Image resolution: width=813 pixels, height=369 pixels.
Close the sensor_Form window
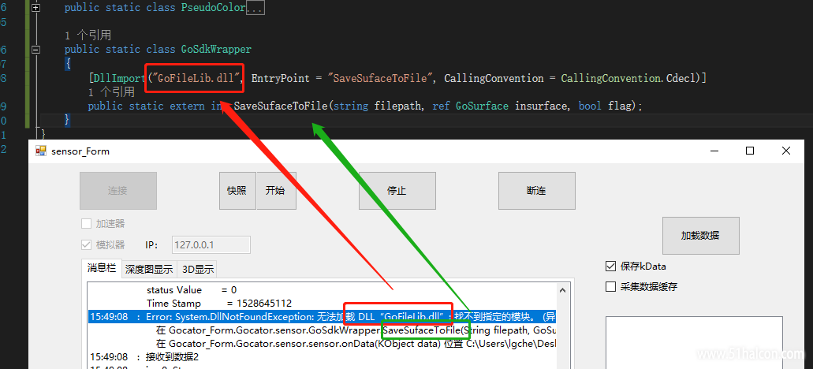(786, 151)
